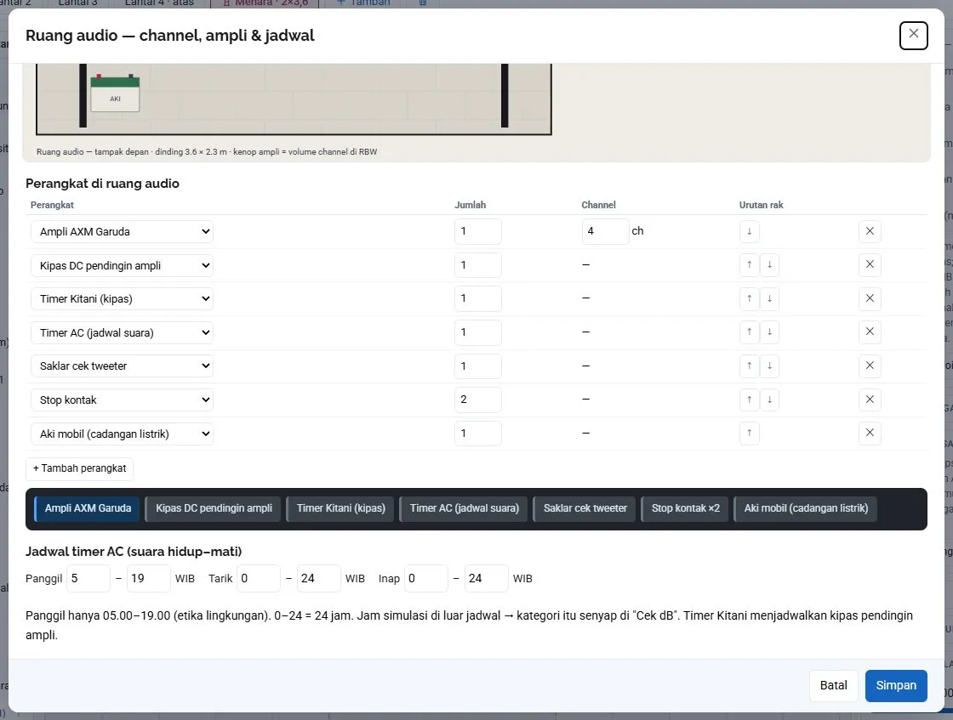The height and width of the screenshot is (720, 953).
Task: Edit Panggil start hour field
Action: click(88, 579)
